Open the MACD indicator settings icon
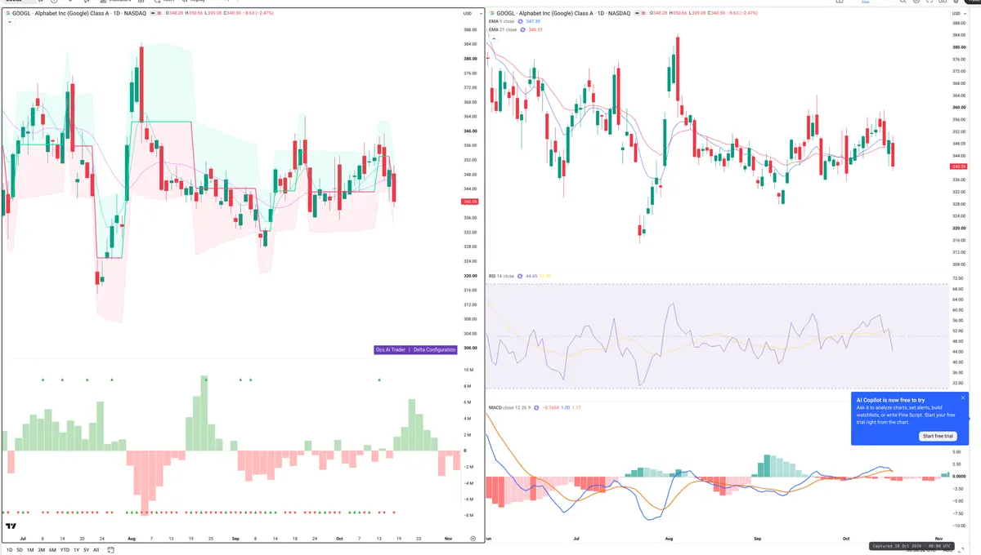Viewport: 981px width, 555px height. pyautogui.click(x=535, y=407)
